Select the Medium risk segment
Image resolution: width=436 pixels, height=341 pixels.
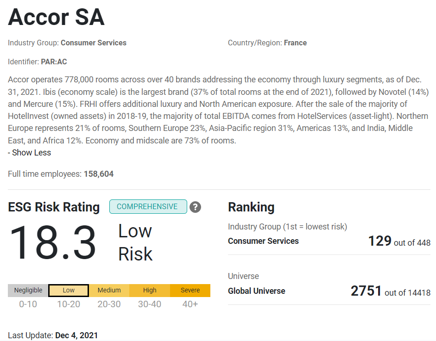click(109, 290)
